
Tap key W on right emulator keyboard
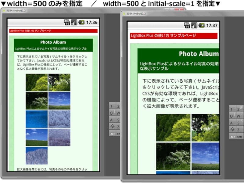click(240, 116)
